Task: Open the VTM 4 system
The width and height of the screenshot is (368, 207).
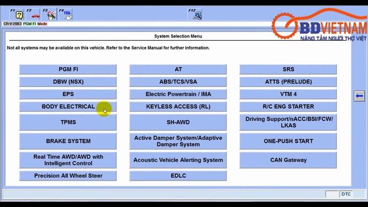Action: point(288,94)
